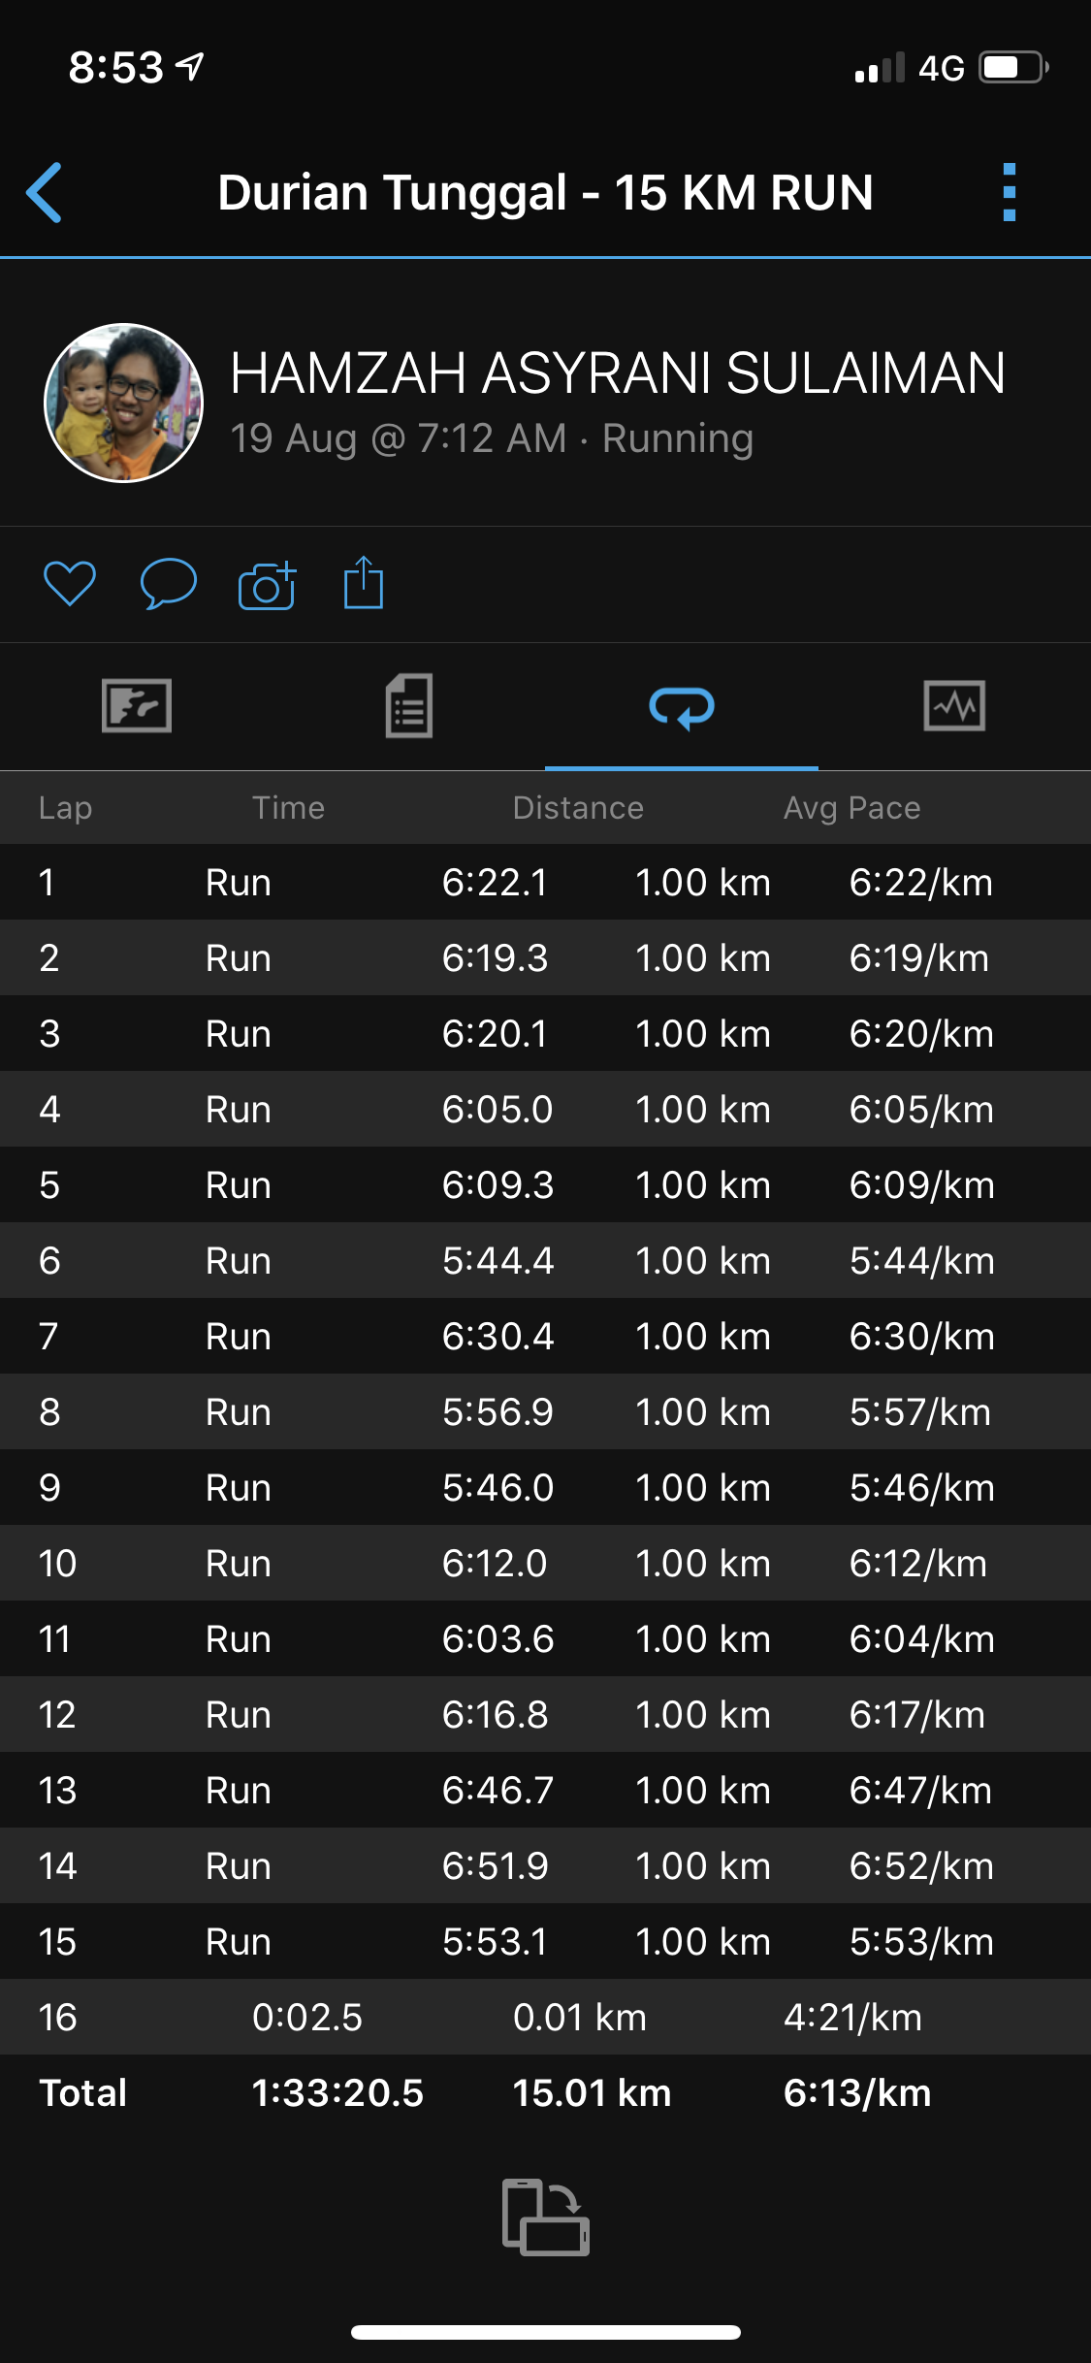
Task: Open the charts tab icon
Action: click(x=954, y=705)
